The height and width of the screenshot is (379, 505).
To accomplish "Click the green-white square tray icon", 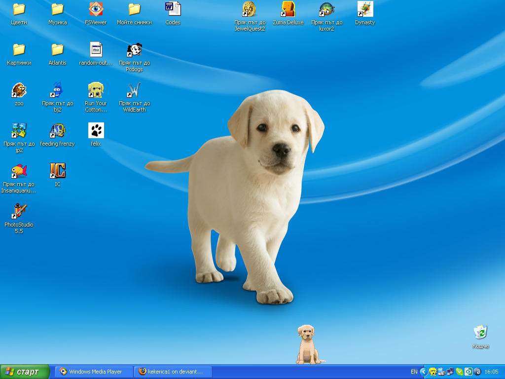I will coord(469,372).
